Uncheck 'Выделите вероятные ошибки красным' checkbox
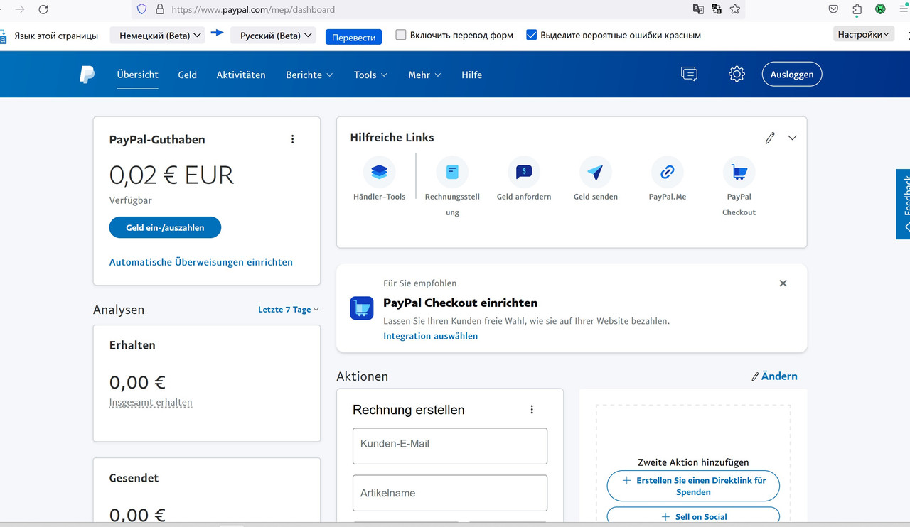This screenshot has height=527, width=910. click(531, 34)
